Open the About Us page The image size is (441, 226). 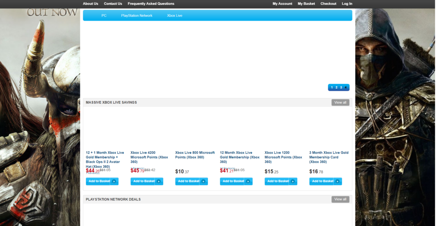tap(90, 3)
